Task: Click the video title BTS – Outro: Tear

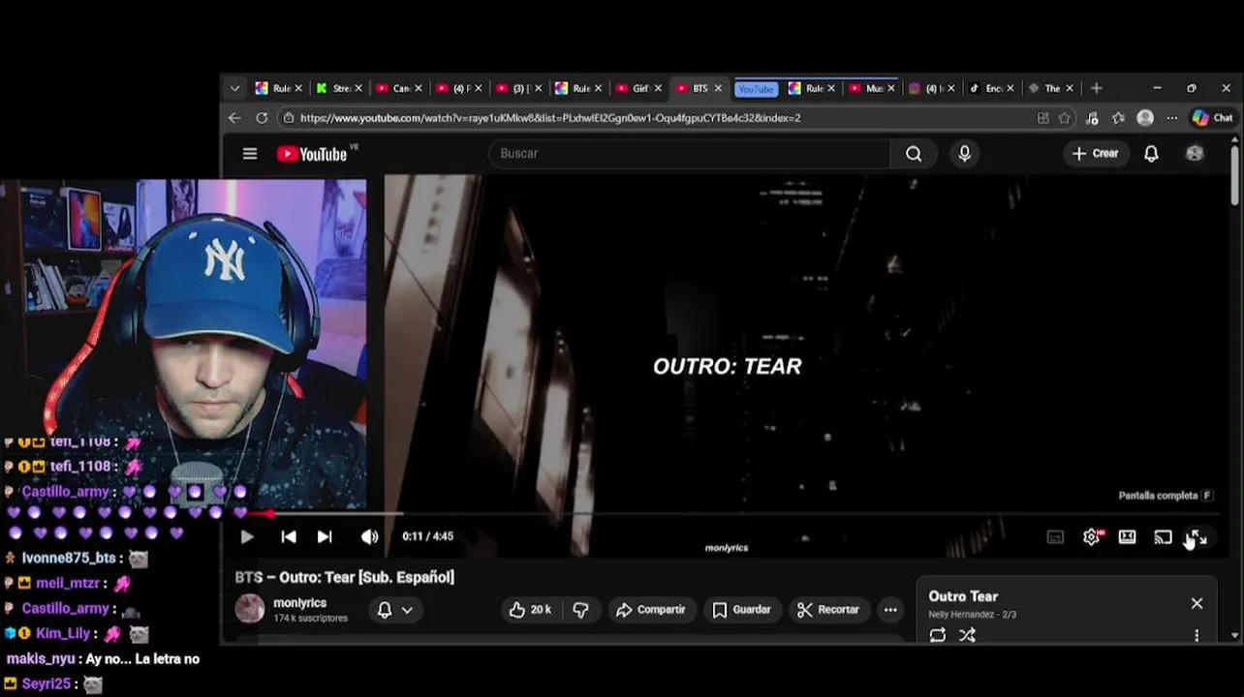Action: tap(344, 577)
